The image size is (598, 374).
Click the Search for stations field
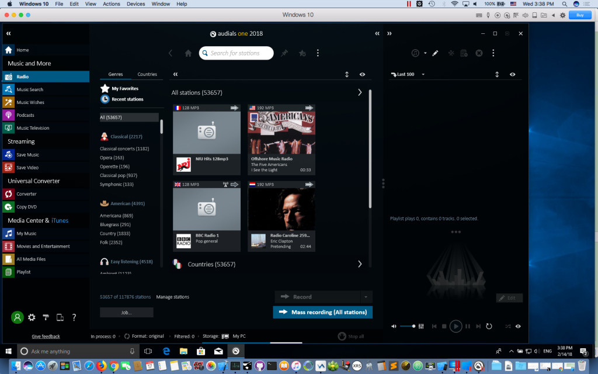point(236,53)
